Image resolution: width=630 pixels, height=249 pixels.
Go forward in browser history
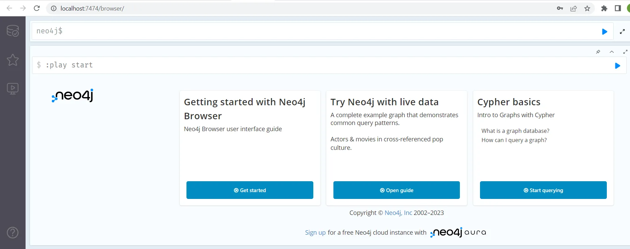(x=23, y=8)
